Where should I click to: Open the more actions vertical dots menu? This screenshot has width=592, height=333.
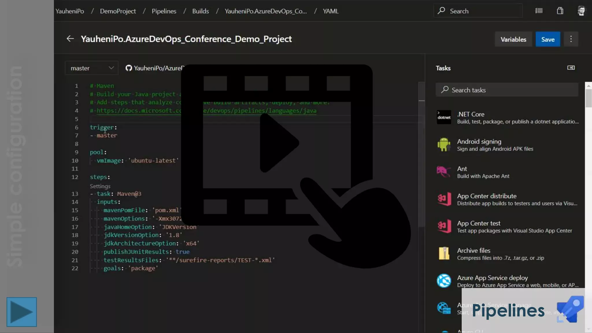tap(571, 39)
